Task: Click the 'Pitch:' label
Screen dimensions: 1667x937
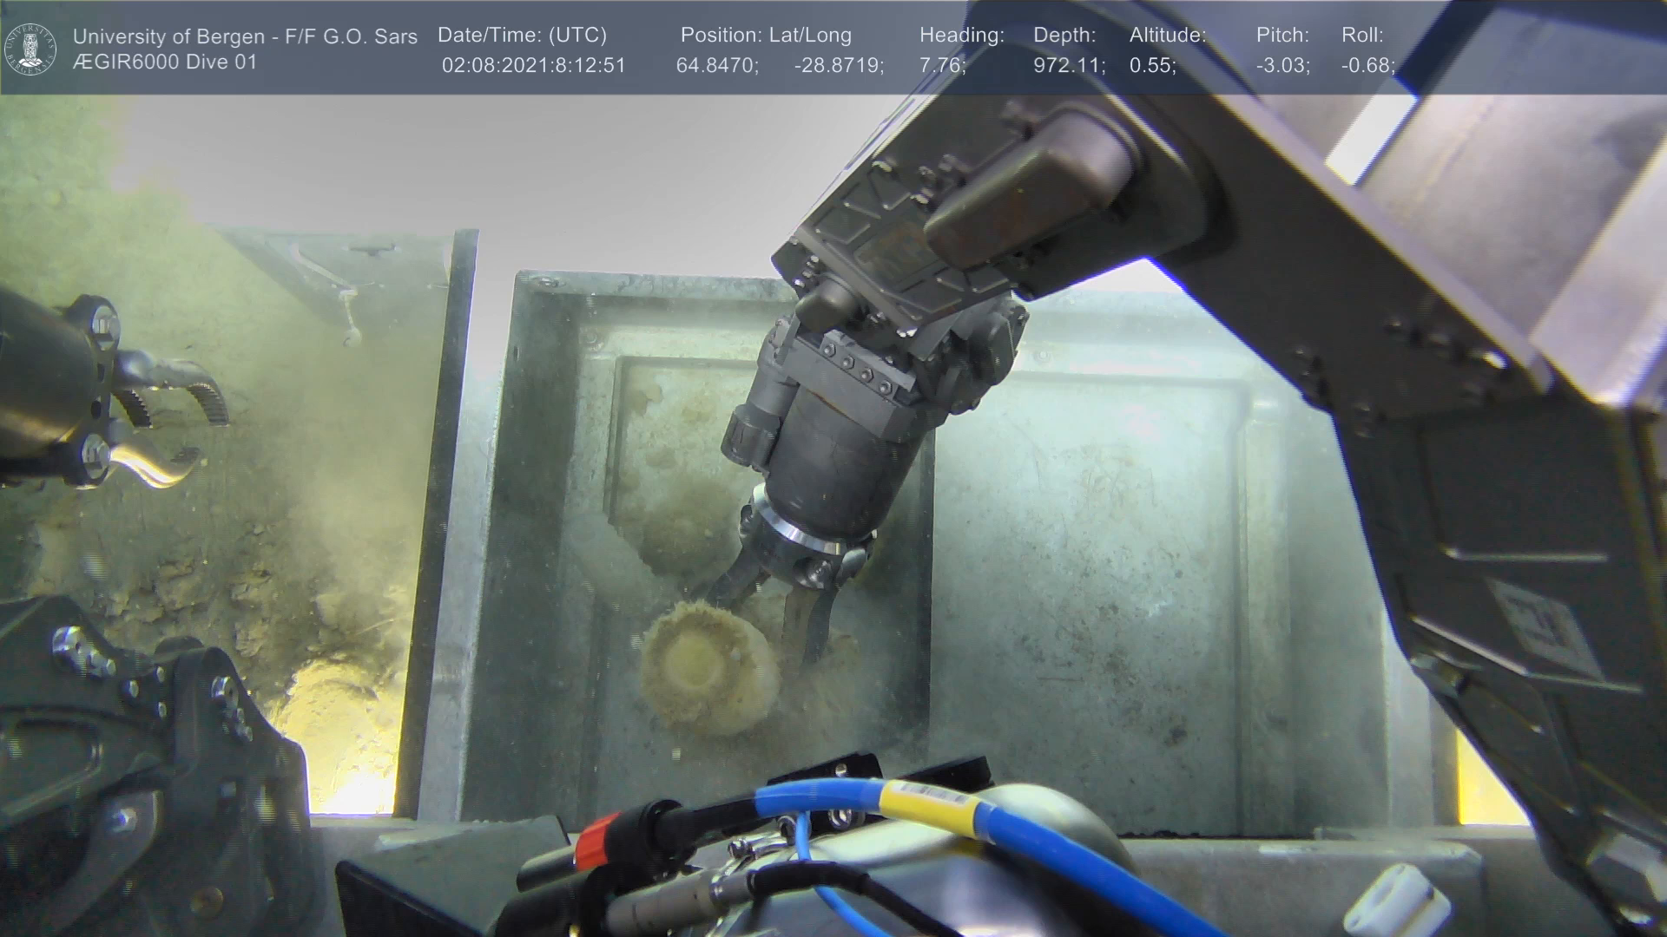Action: pos(1282,35)
